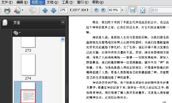
Task: Open the 窗口(W) menu
Action: click(83, 2)
